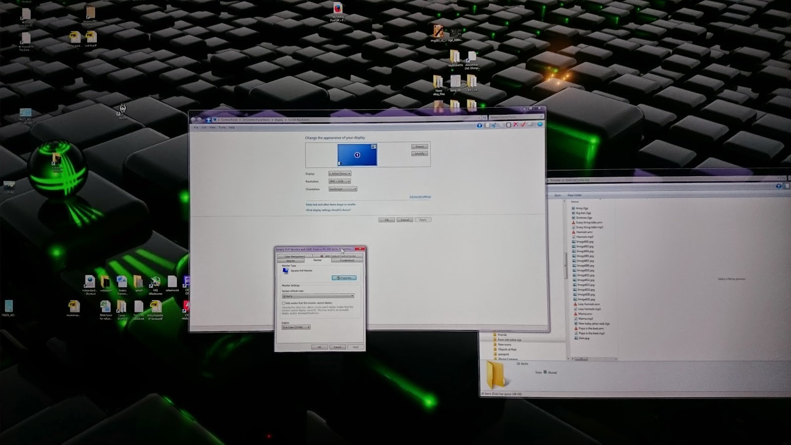Image resolution: width=791 pixels, height=445 pixels.
Task: Open the wallpapers folder on the desktop
Action: point(106,284)
